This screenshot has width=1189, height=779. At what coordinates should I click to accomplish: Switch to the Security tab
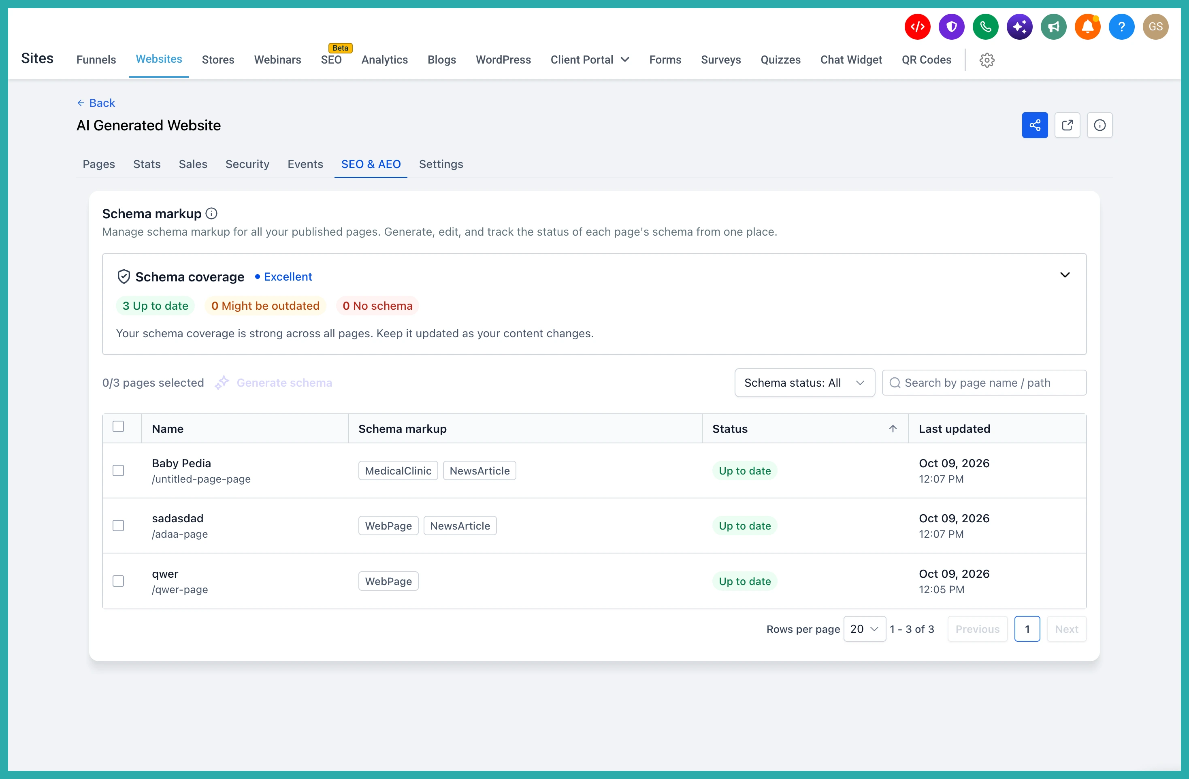pos(247,164)
